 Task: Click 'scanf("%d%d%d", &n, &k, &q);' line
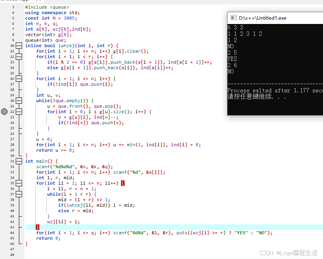[74, 167]
